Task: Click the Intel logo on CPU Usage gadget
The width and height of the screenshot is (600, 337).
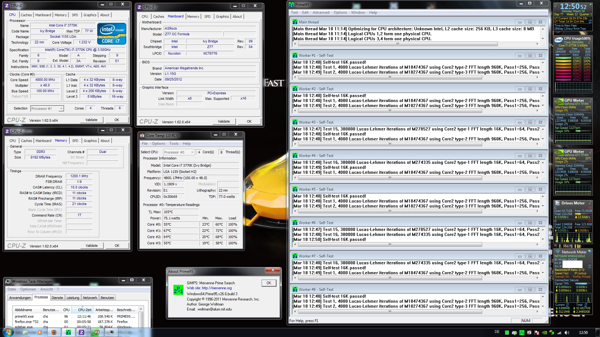Action: 558,40
